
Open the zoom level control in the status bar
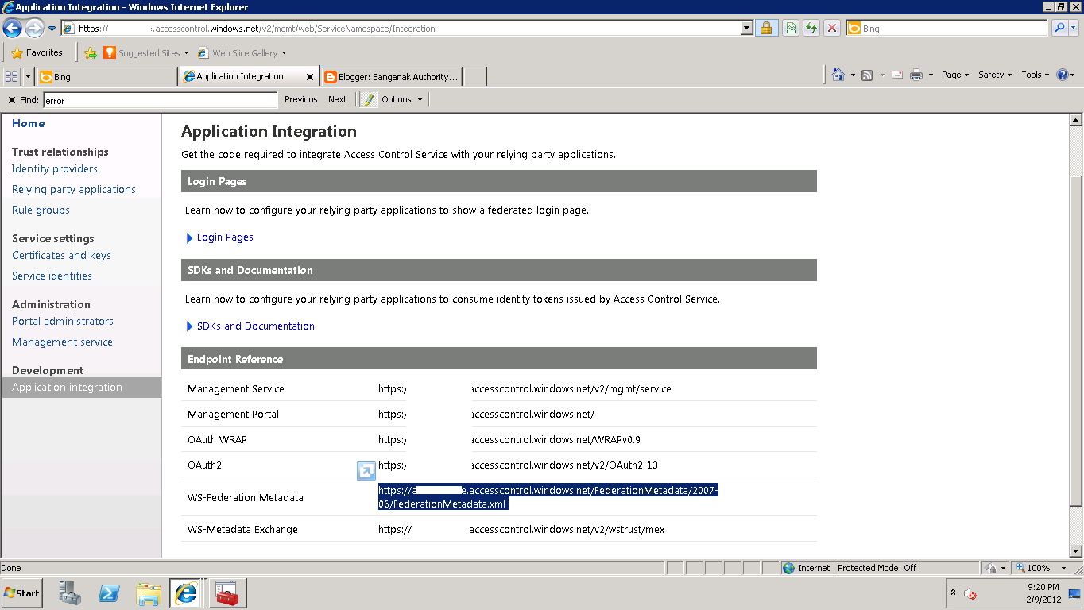click(x=1041, y=568)
